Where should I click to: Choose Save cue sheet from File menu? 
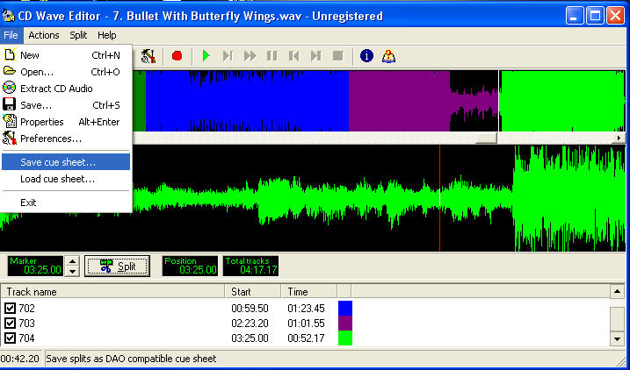click(66, 162)
